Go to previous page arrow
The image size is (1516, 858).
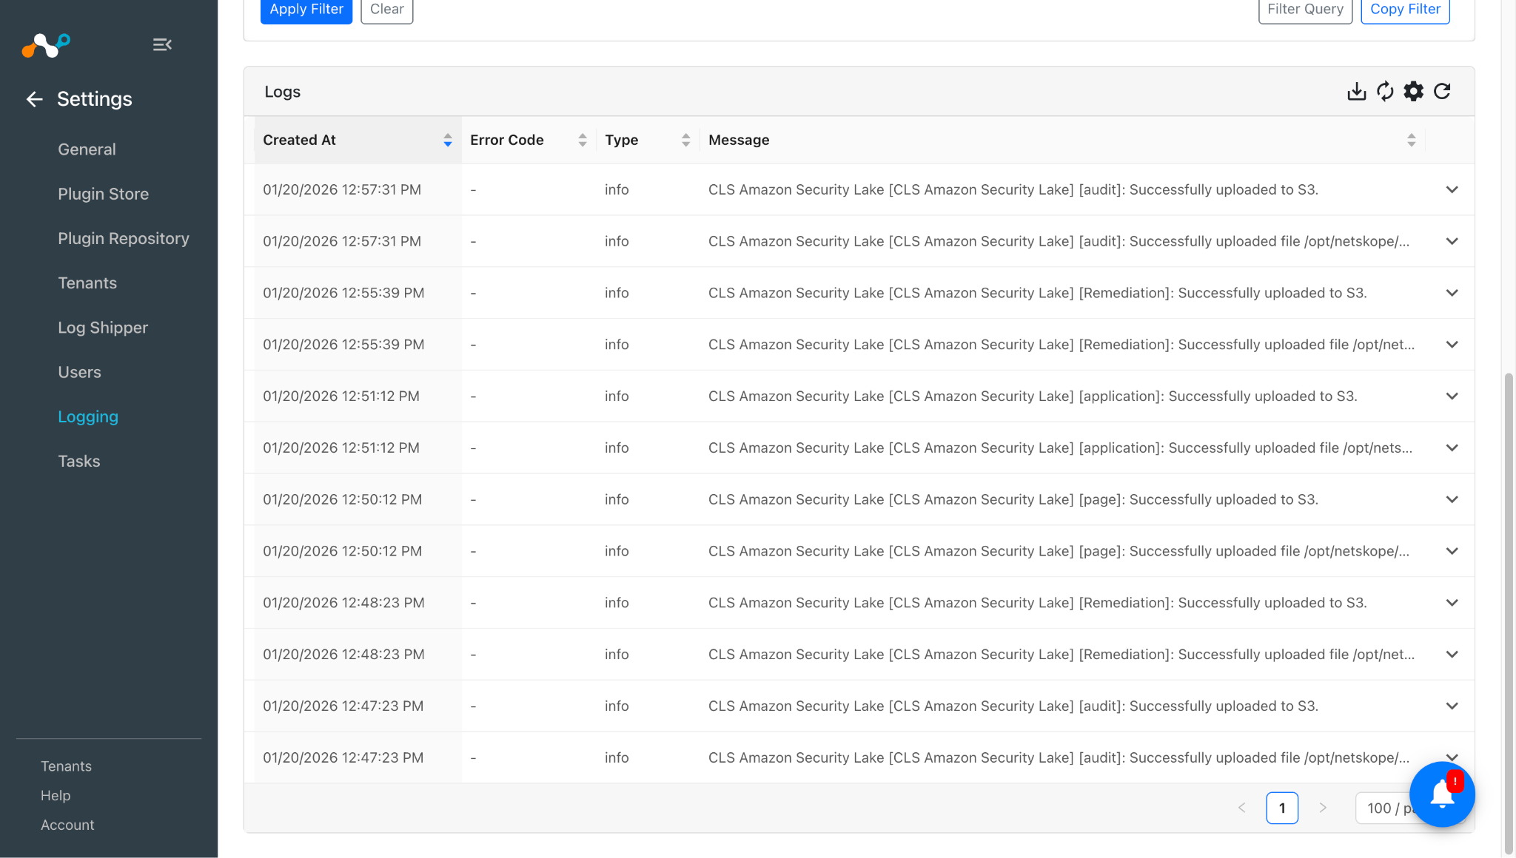(x=1242, y=808)
